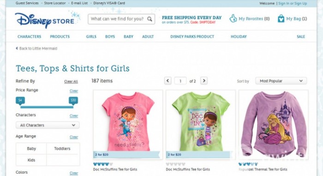Open the Most Popular sort dropdown
Viewport: 323px width, 176px height.
coord(281,81)
